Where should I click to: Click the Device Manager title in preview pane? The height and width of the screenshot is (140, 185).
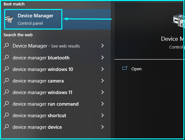tap(173, 39)
